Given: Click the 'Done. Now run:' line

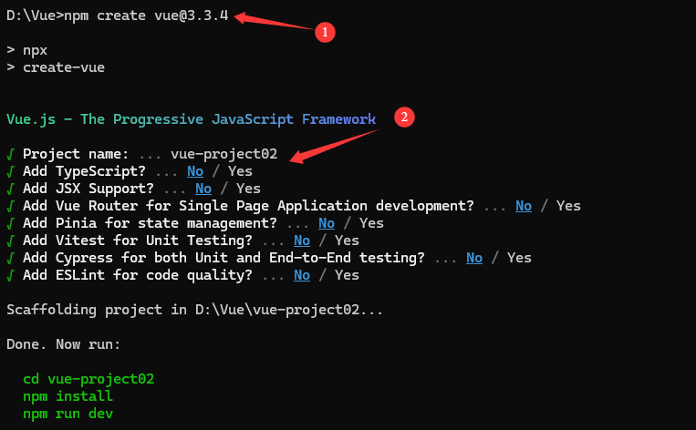Looking at the screenshot, I should (64, 344).
